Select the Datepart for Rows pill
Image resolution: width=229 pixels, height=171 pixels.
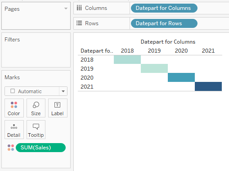tap(164, 23)
